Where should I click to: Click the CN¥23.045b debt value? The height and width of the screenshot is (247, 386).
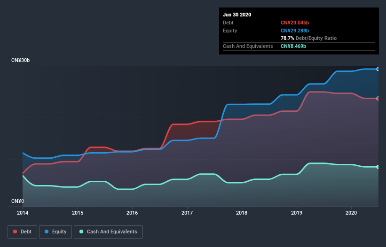[x=295, y=23]
